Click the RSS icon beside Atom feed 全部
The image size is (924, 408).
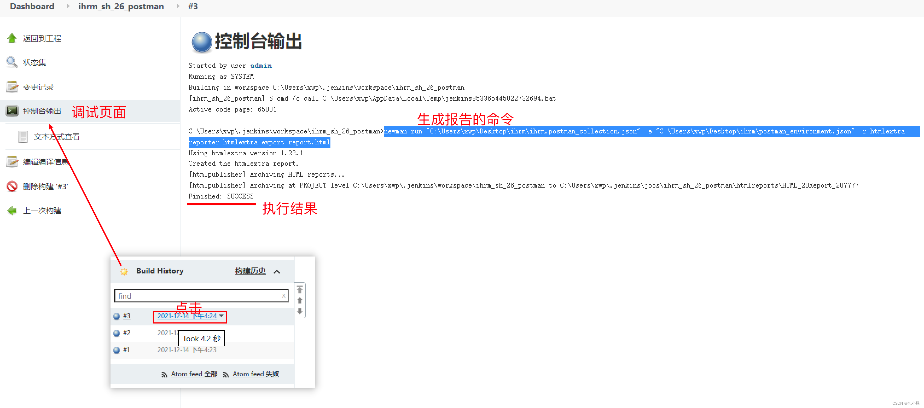coord(164,375)
